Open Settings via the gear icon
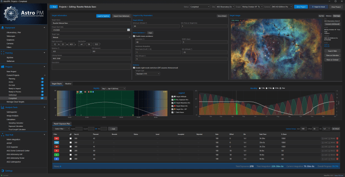This screenshot has height=177, width=345. [x=2, y=171]
